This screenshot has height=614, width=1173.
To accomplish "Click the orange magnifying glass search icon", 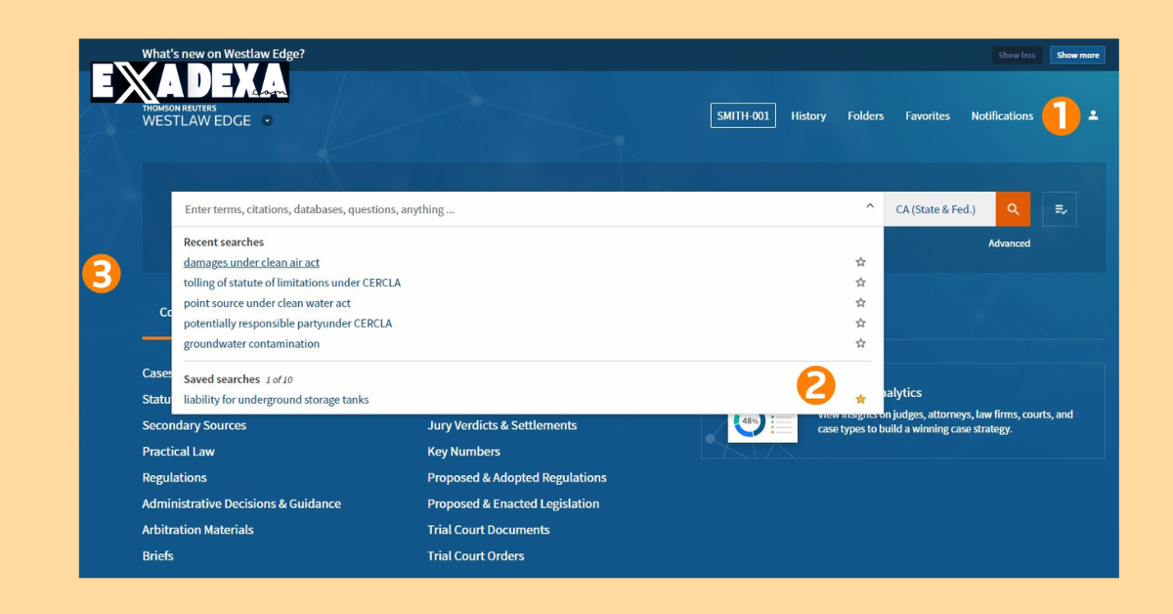I will tap(1013, 208).
